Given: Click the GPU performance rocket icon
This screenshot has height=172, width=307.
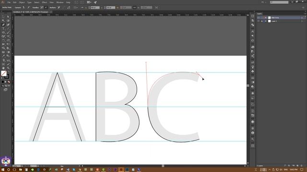Looking at the screenshot, I should point(95,2).
